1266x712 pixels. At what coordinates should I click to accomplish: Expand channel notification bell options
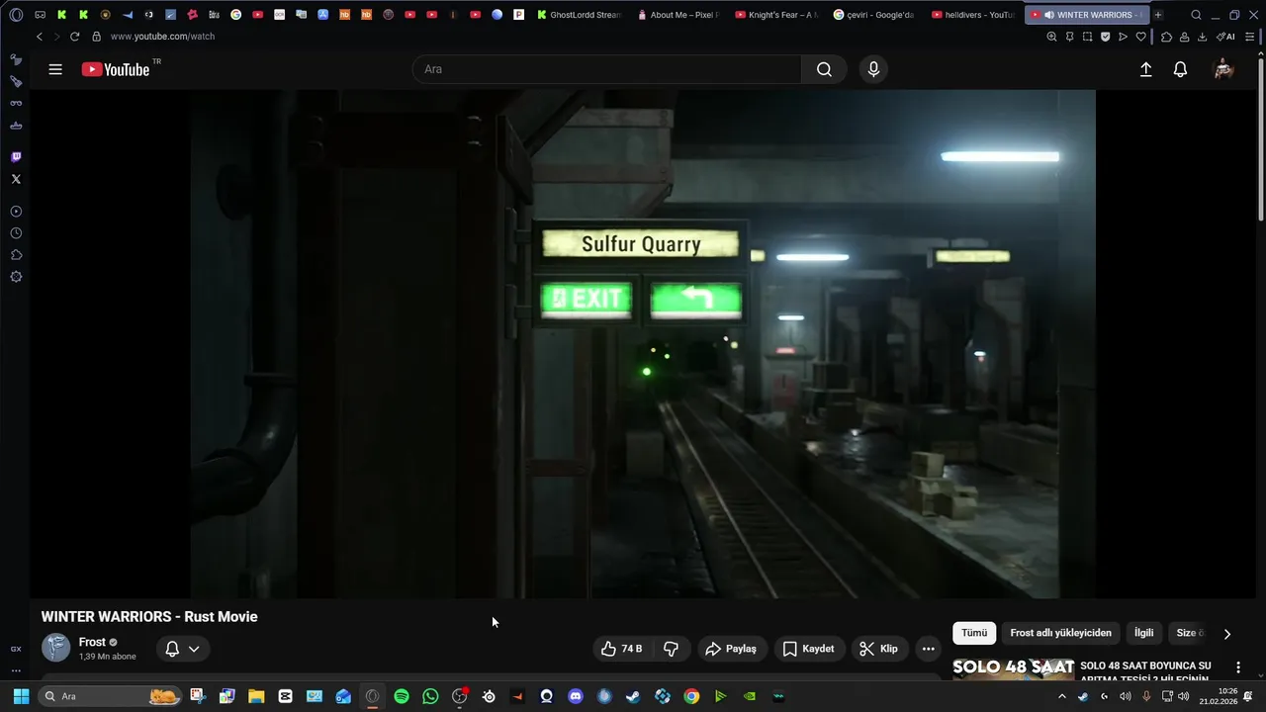click(x=182, y=649)
